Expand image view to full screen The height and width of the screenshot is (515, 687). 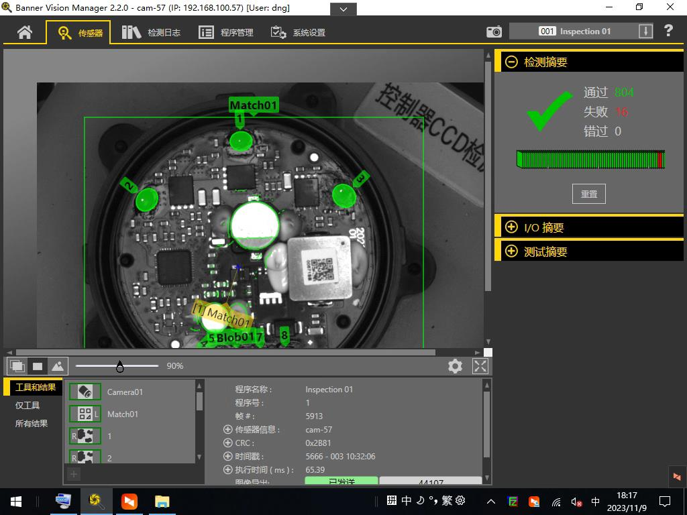(x=480, y=366)
